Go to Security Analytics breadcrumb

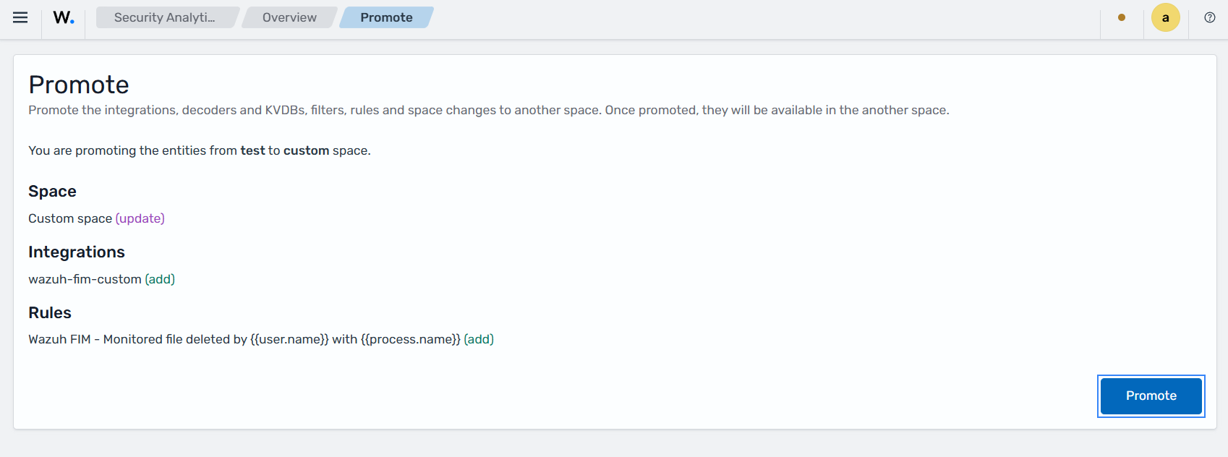[x=166, y=17]
